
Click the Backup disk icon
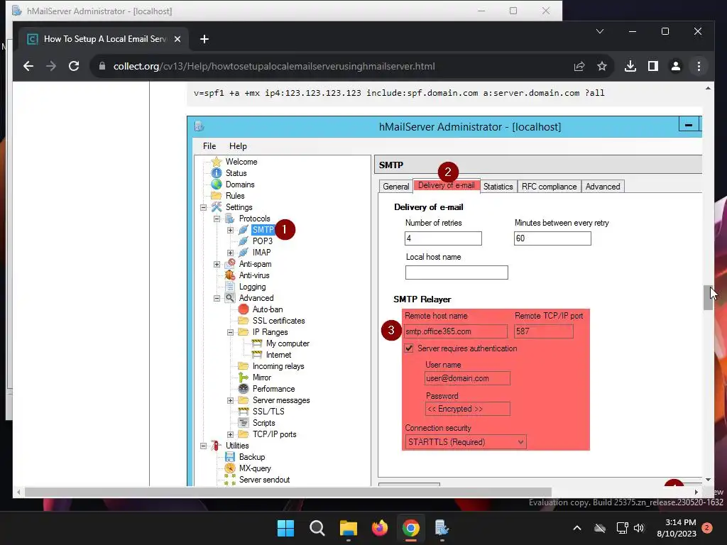pos(230,457)
